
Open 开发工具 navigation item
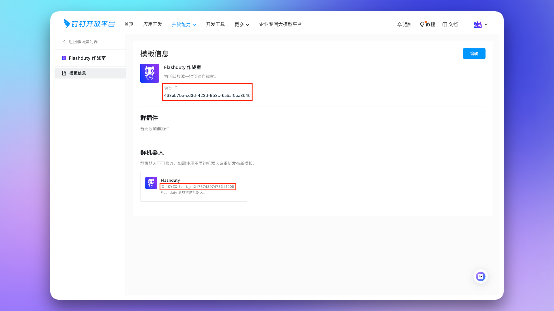pos(215,24)
